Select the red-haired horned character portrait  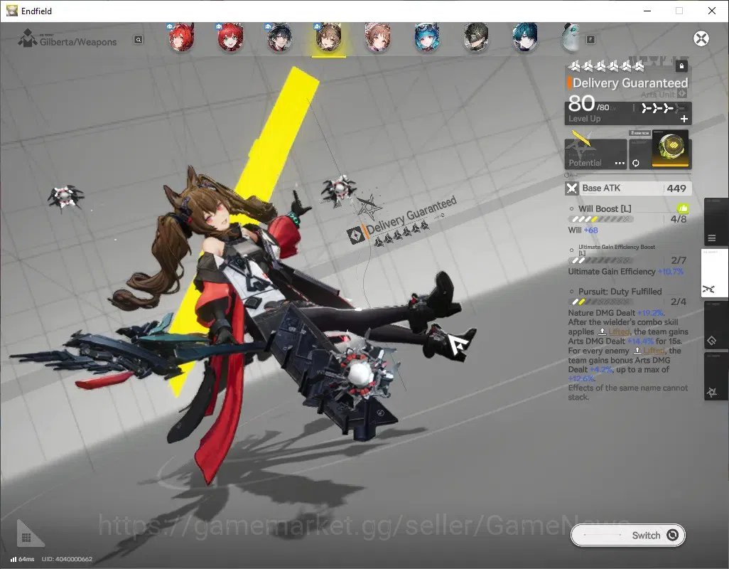click(181, 38)
